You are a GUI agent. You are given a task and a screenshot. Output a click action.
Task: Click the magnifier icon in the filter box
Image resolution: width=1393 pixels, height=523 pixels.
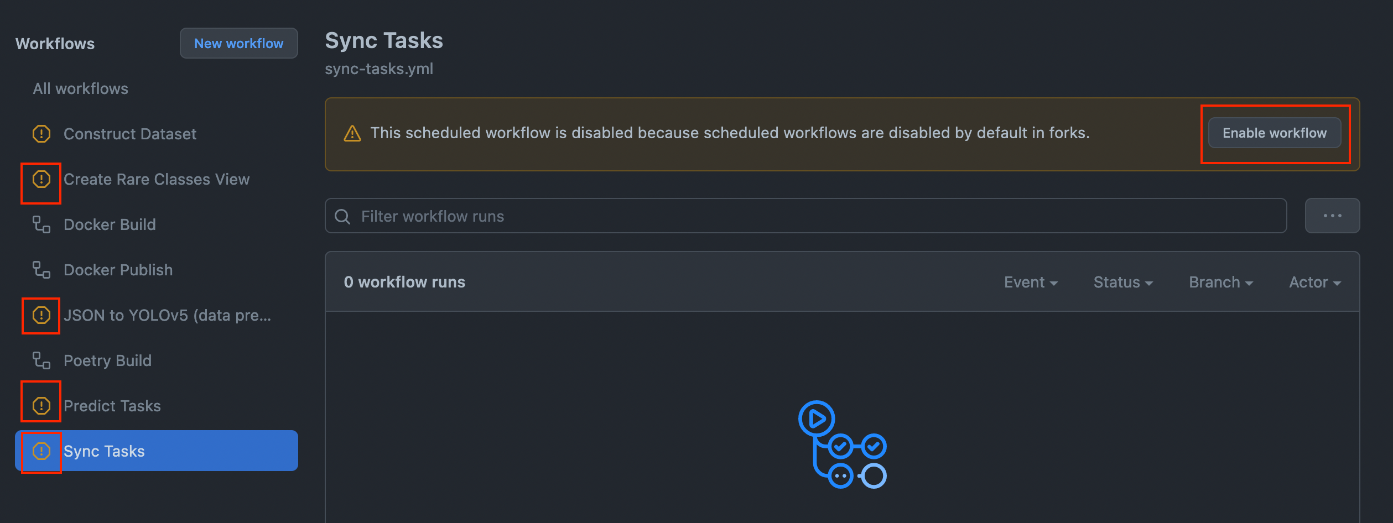pyautogui.click(x=342, y=216)
